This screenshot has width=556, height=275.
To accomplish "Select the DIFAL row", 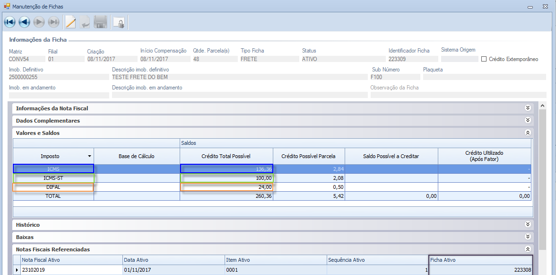I will pos(53,187).
